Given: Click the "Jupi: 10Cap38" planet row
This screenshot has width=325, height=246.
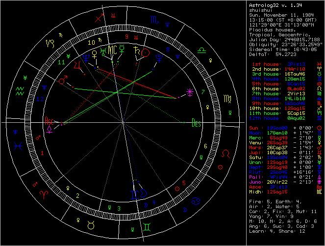Looking at the screenshot, I should tap(286, 153).
